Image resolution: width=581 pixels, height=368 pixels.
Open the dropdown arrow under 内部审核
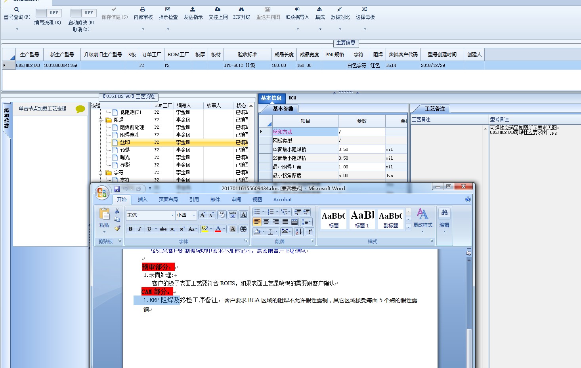click(143, 29)
